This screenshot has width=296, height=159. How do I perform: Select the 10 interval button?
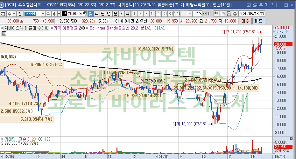(152, 14)
